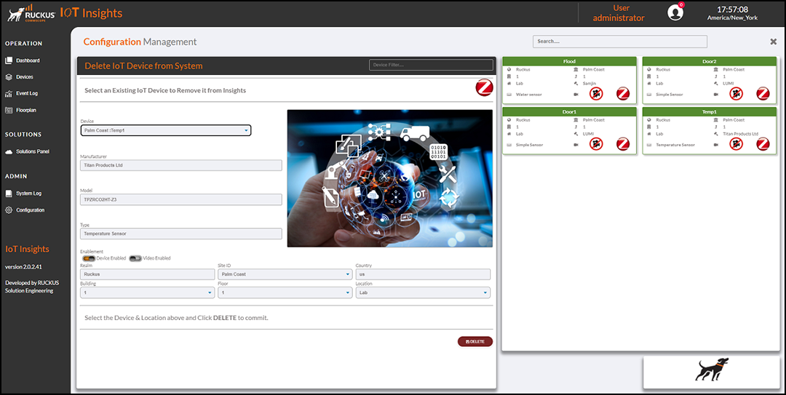The height and width of the screenshot is (395, 786).
Task: Click the Samjin manufacturer text on the Flood card
Action: click(x=589, y=84)
